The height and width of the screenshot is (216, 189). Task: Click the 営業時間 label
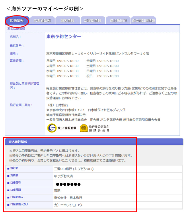17,61
